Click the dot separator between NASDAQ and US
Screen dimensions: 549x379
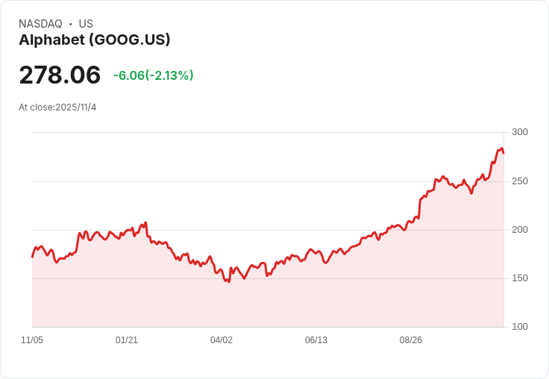click(70, 24)
